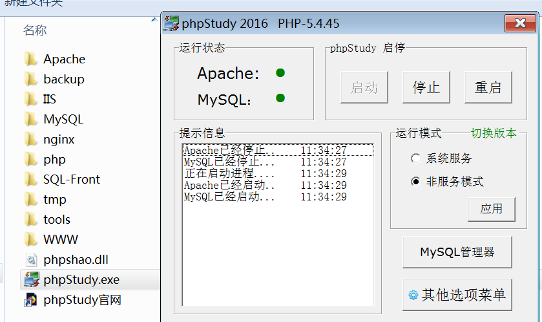Click the SQL-Front folder icon

[31, 180]
